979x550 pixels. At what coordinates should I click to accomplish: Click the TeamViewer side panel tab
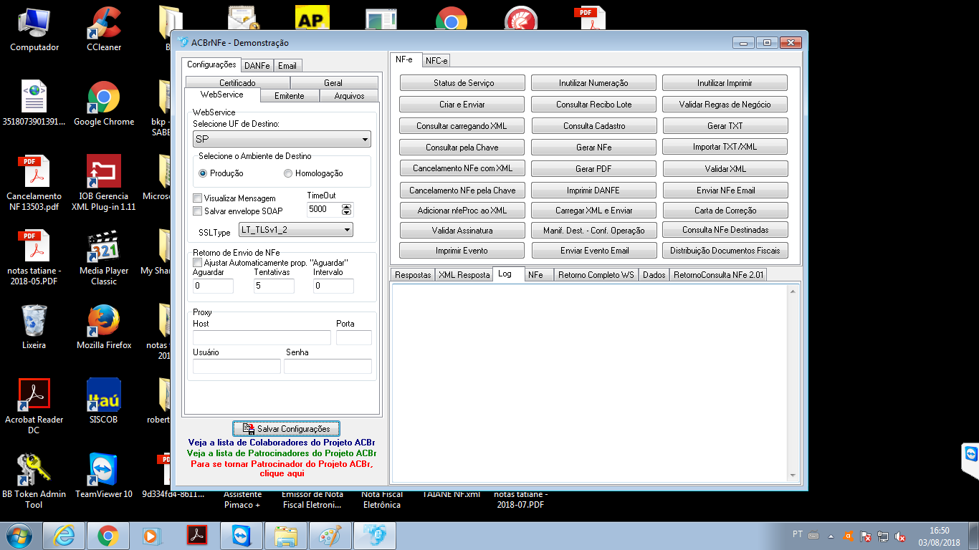(x=970, y=460)
